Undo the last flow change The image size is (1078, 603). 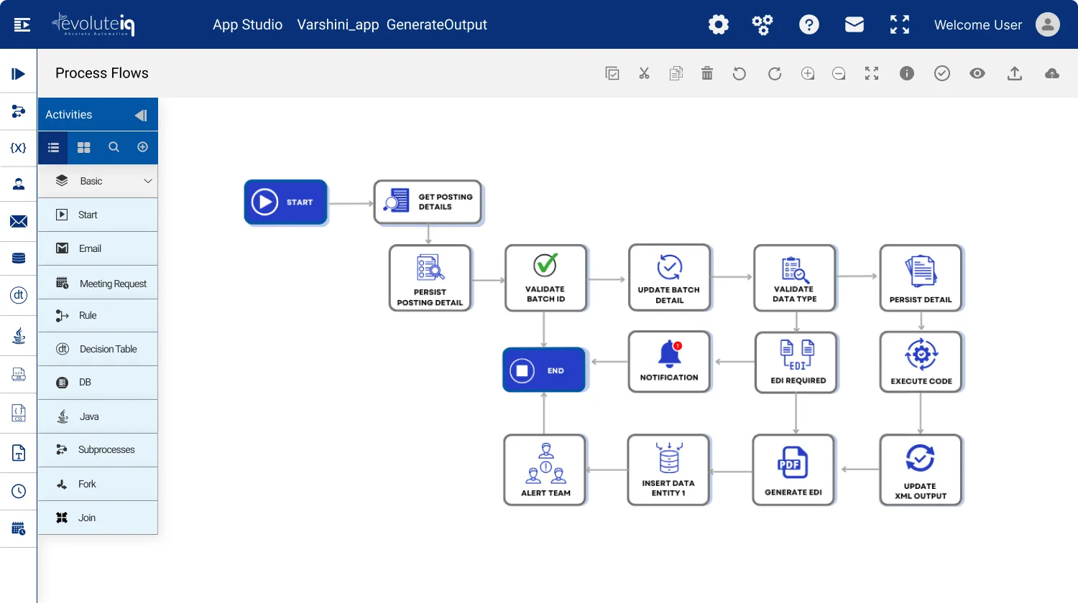click(x=739, y=73)
